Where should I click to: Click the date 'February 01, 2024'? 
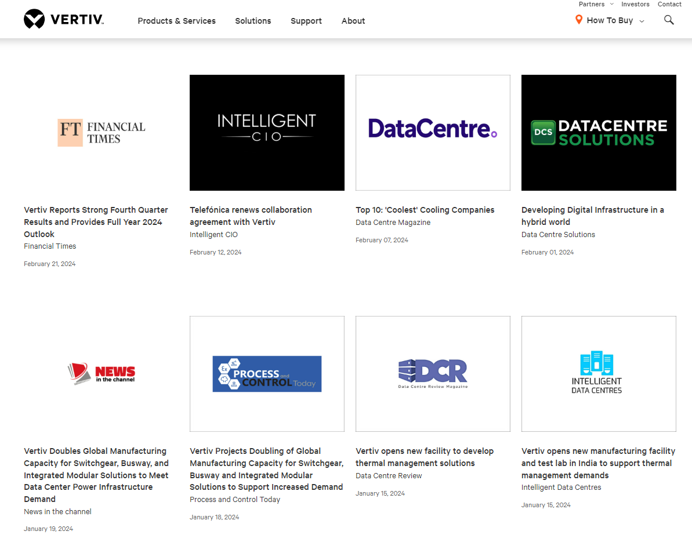pyautogui.click(x=547, y=252)
